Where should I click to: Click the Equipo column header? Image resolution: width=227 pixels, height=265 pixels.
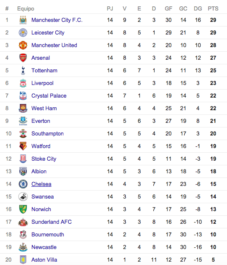[26, 8]
